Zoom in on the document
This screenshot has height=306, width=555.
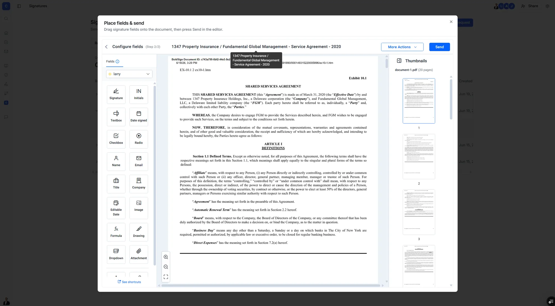point(166,257)
